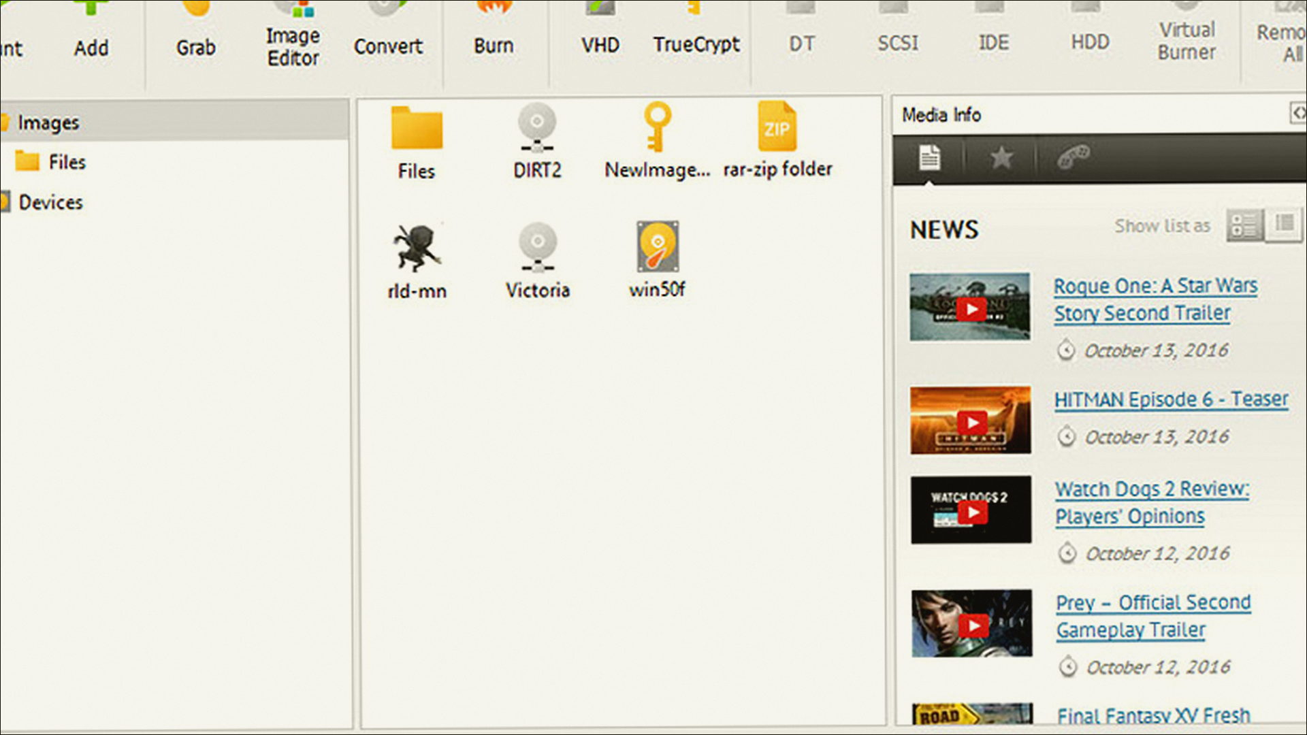
Task: Open Rogue One: A Star Wars Story link
Action: [x=1155, y=299]
